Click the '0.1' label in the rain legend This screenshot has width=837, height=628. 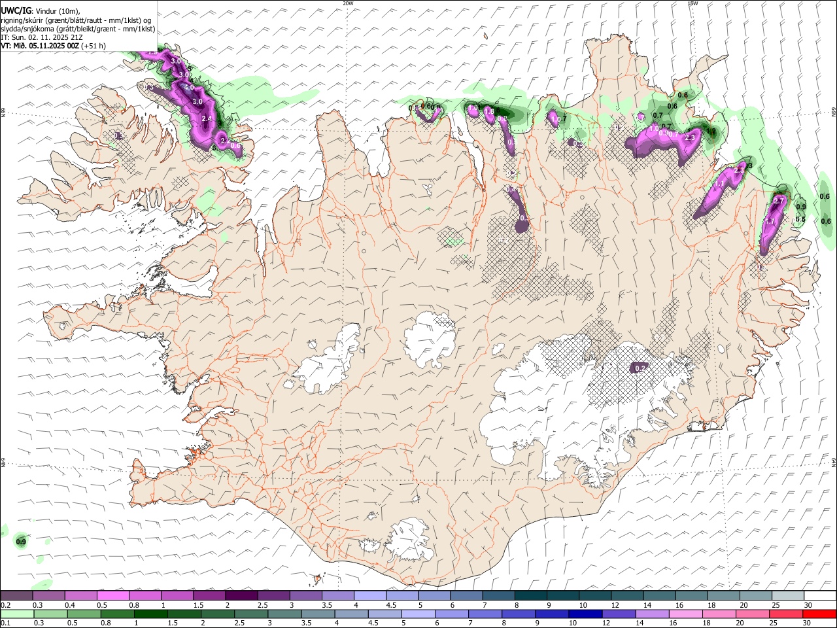tap(6, 623)
